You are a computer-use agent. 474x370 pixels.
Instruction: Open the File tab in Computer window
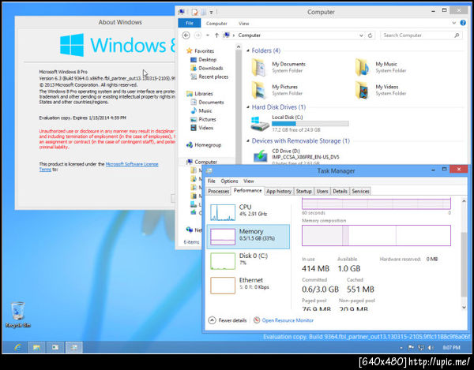(x=190, y=23)
